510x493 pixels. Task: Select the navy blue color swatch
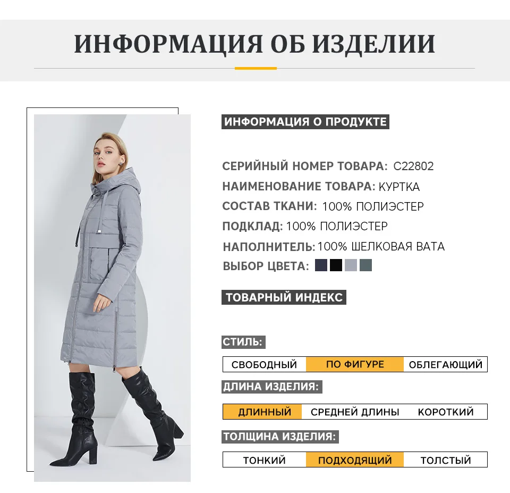click(321, 265)
